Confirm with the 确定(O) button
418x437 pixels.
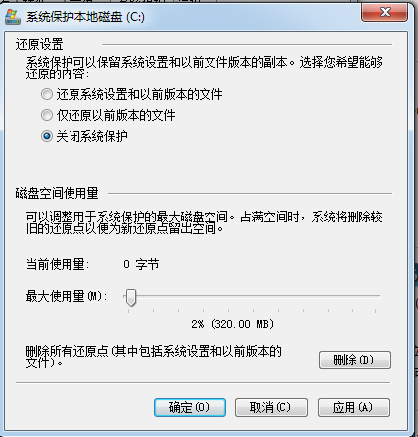pos(190,407)
